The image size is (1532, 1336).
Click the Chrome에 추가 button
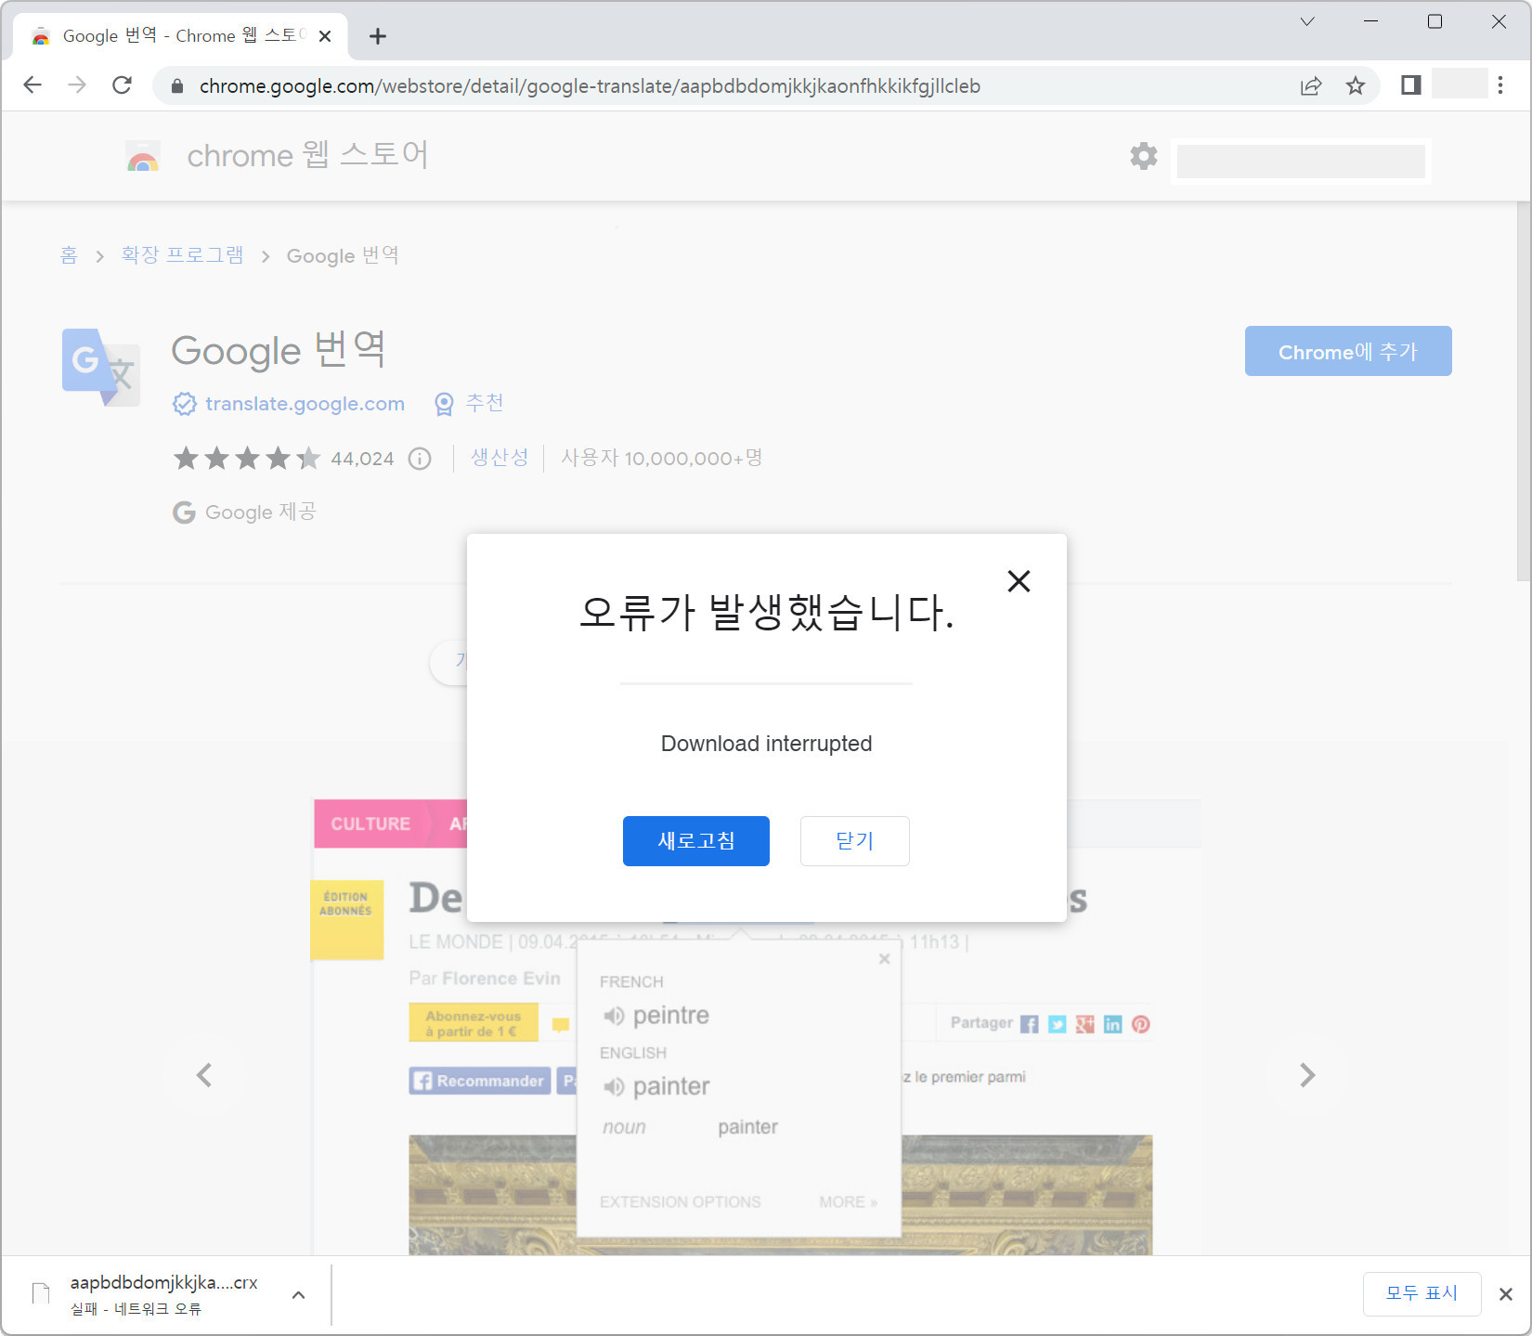[x=1348, y=351]
